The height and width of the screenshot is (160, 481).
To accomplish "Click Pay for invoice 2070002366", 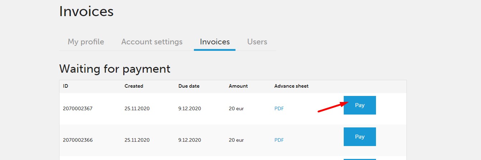I will click(x=359, y=137).
